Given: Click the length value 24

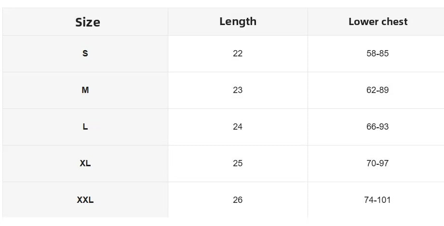Looking at the screenshot, I should tap(238, 127).
